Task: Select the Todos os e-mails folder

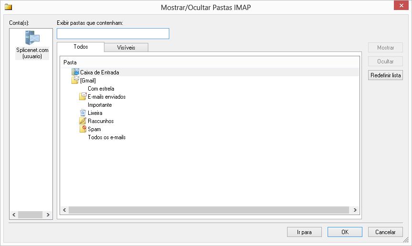Action: 107,137
